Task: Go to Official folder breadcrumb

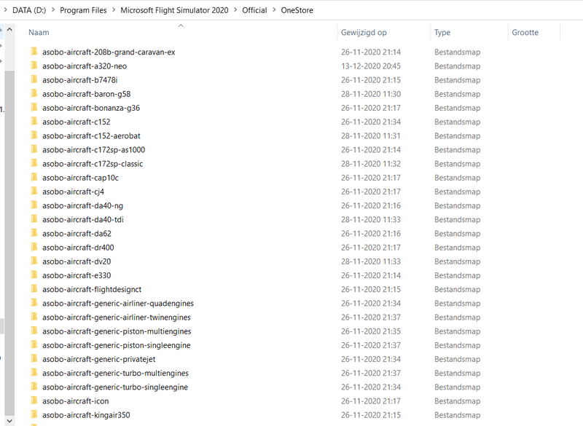Action: pyautogui.click(x=254, y=10)
